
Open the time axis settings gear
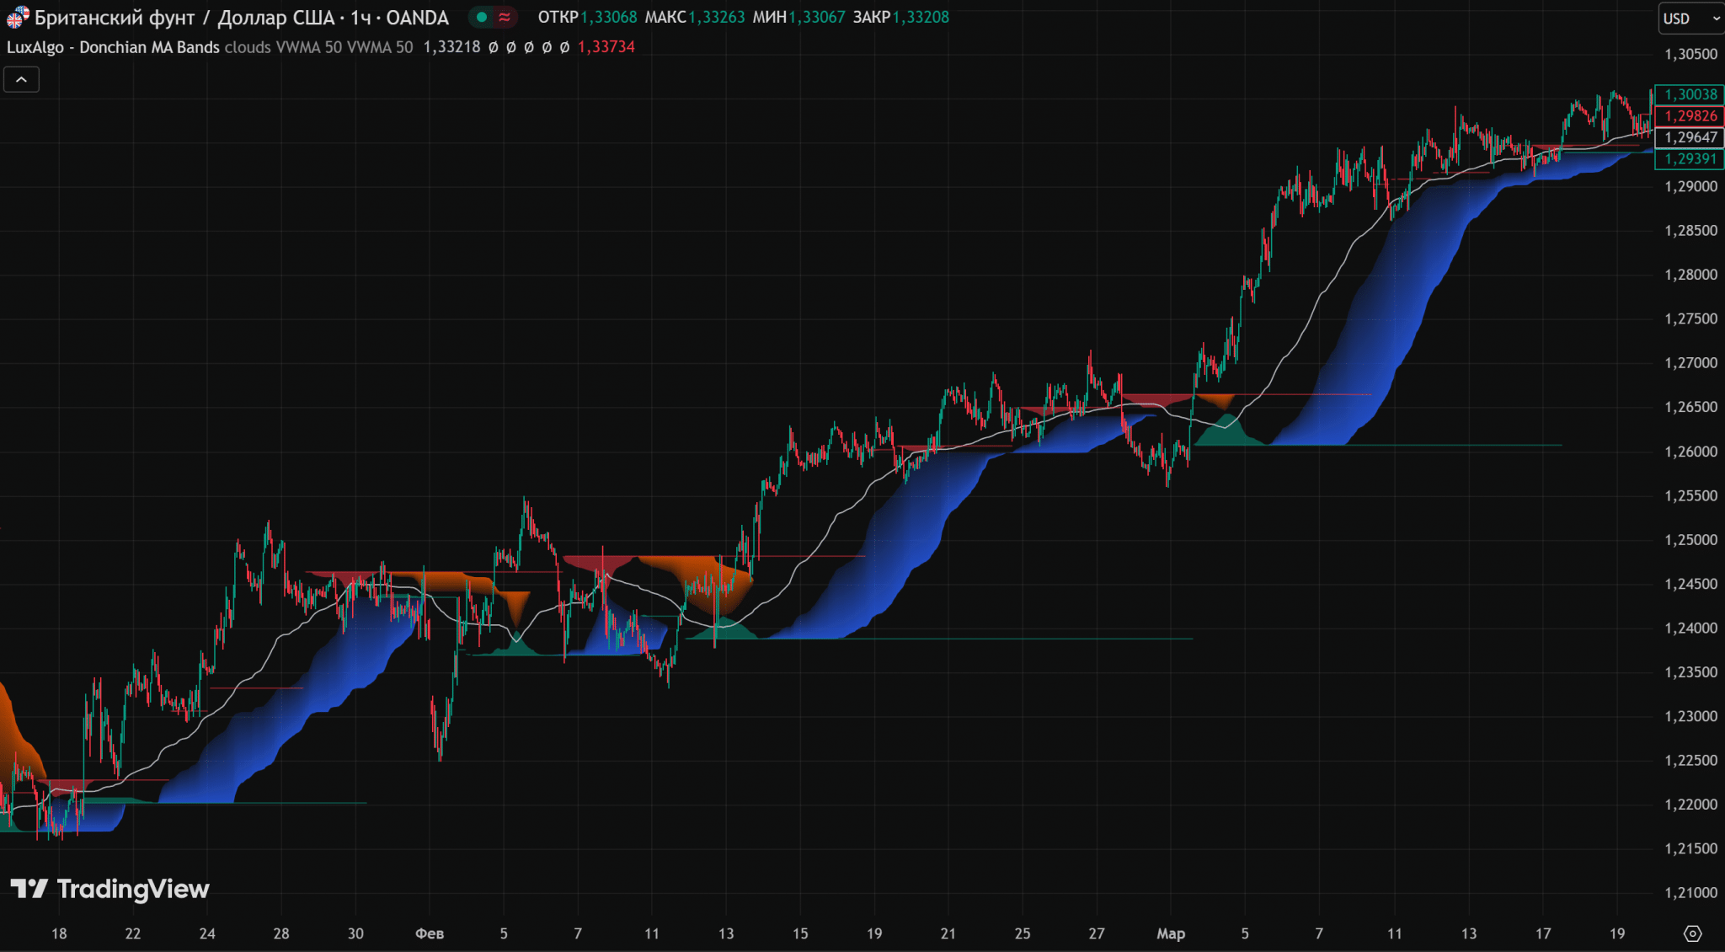[1692, 933]
